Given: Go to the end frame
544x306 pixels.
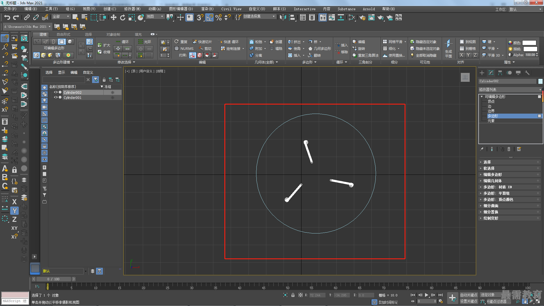Looking at the screenshot, I should (x=441, y=295).
